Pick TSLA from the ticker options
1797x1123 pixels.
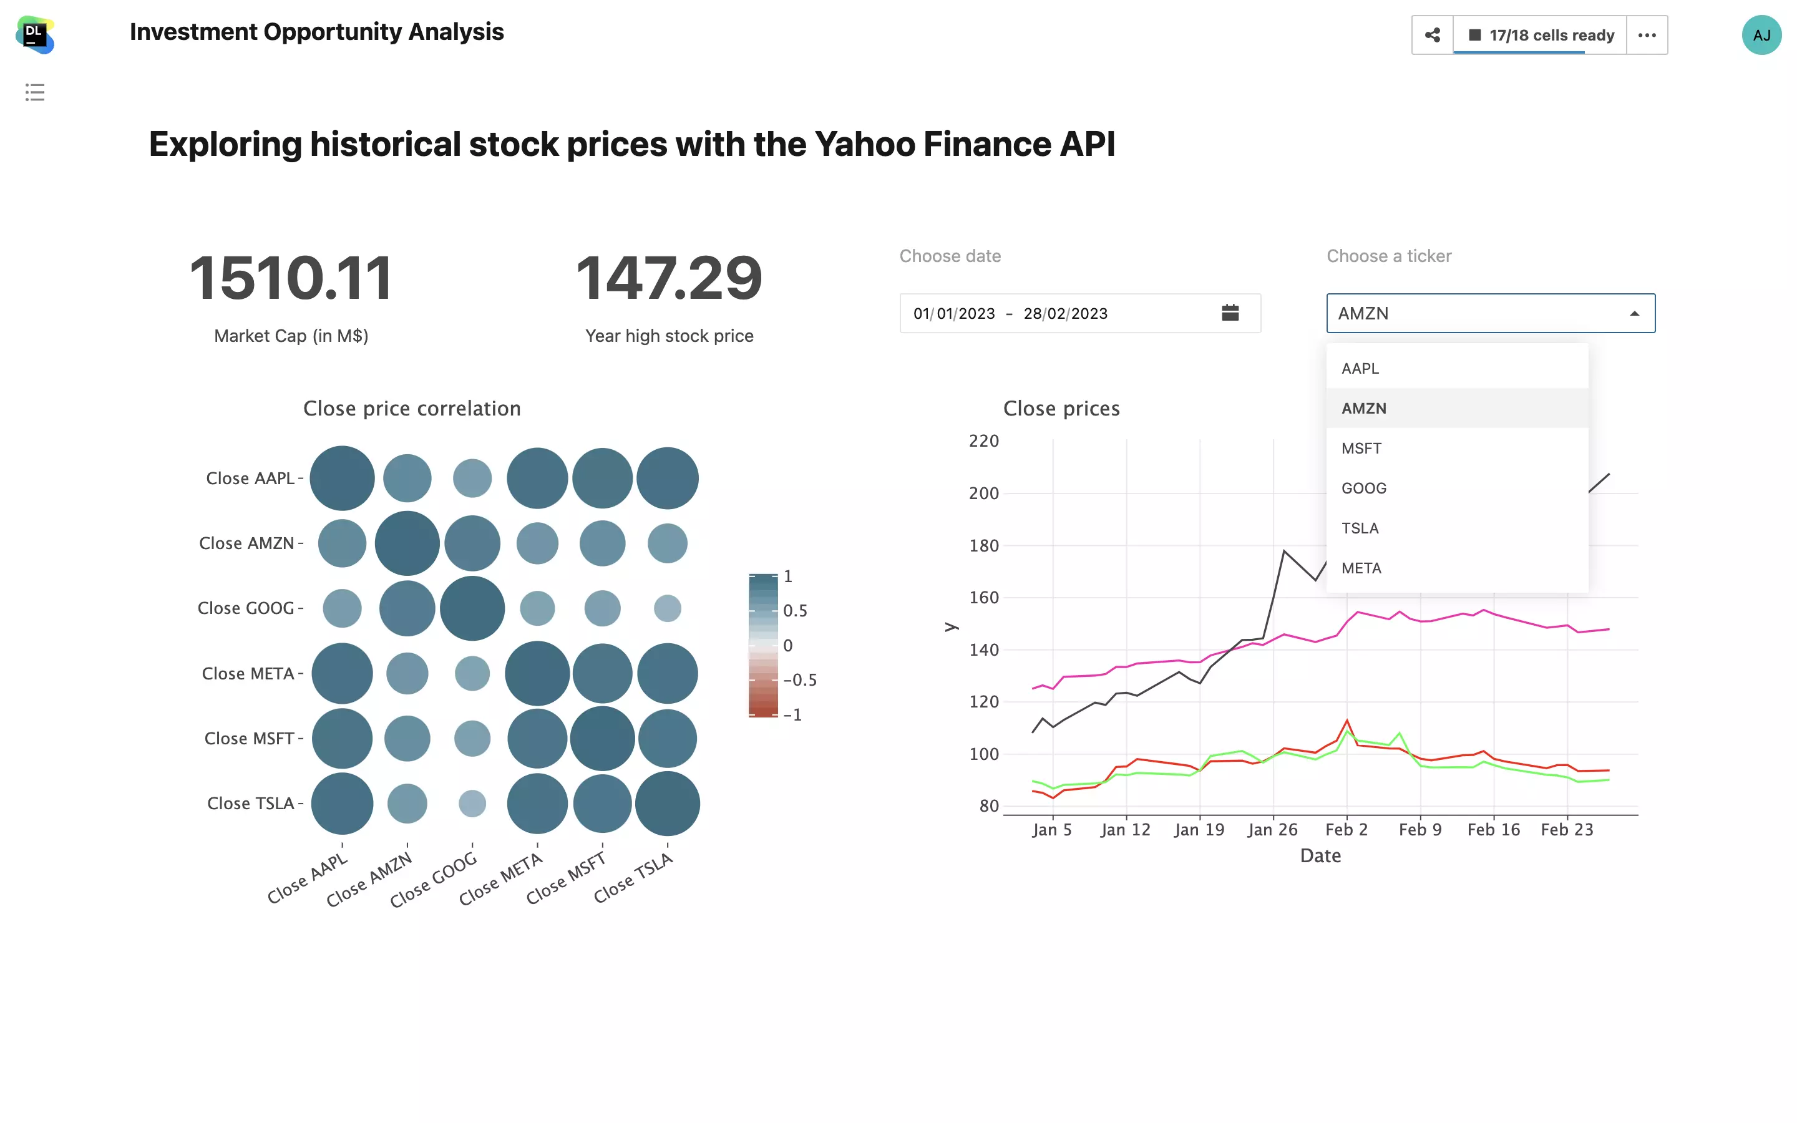coord(1360,528)
